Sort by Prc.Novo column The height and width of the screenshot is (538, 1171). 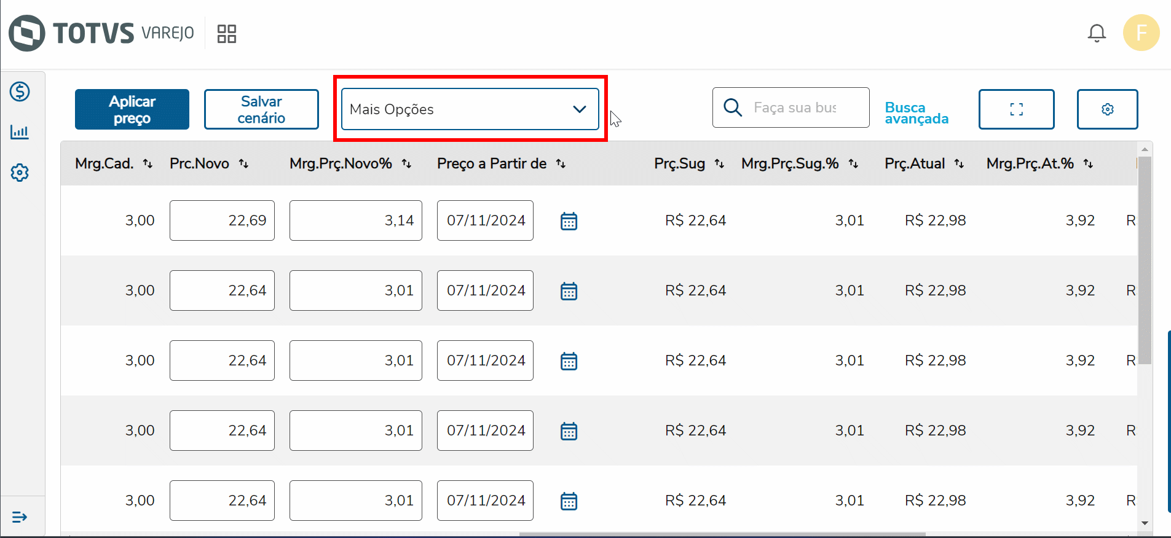point(244,164)
